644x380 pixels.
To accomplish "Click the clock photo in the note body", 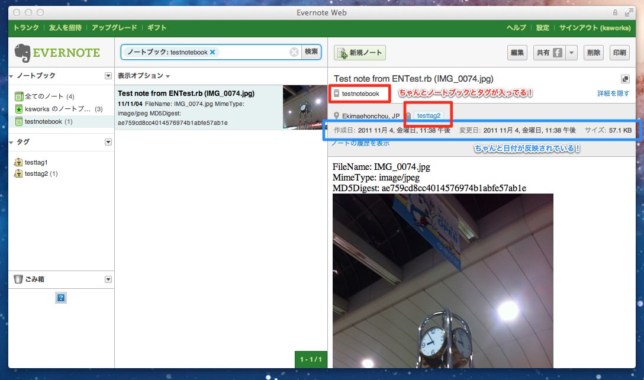I will pyautogui.click(x=443, y=281).
